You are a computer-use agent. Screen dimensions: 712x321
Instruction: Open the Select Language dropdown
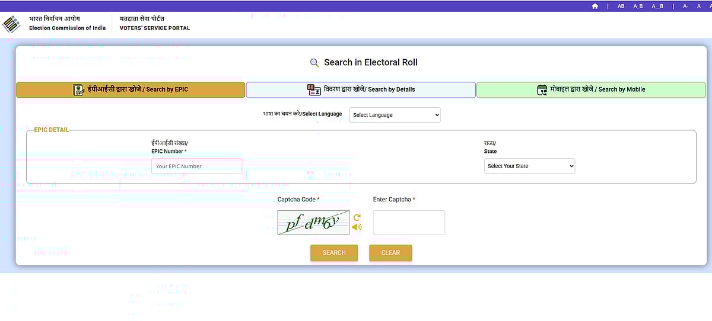coord(395,115)
